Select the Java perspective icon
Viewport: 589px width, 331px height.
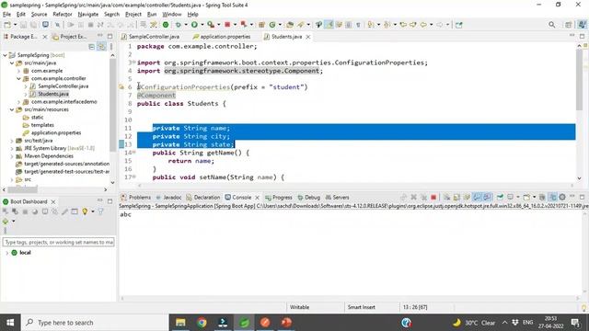pyautogui.click(x=582, y=25)
